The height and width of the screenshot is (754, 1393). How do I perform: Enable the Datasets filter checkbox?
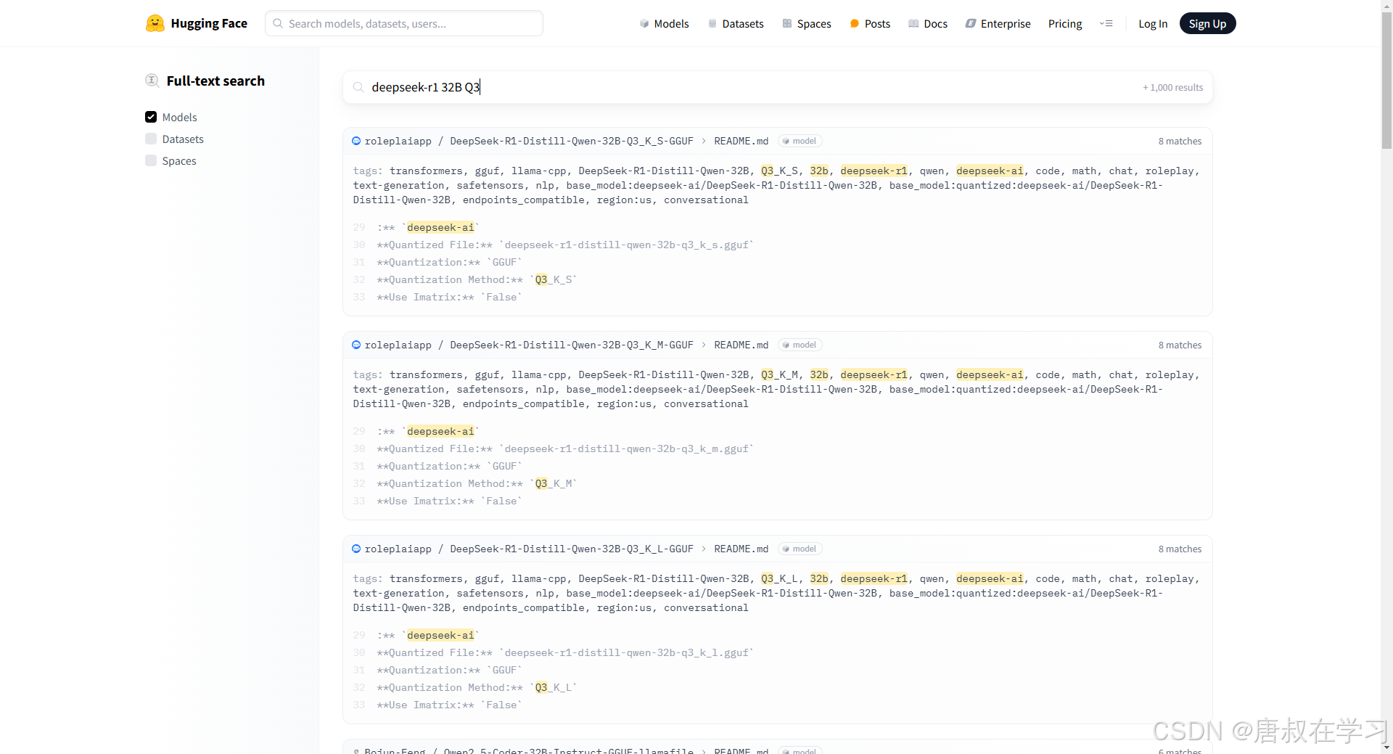tap(151, 139)
